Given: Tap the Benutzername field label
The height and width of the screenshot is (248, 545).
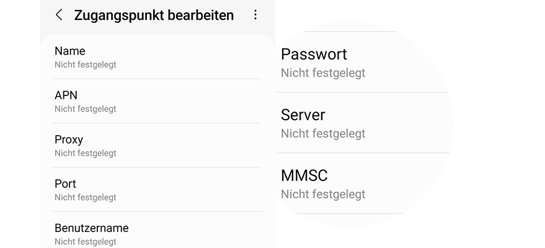Looking at the screenshot, I should (91, 228).
